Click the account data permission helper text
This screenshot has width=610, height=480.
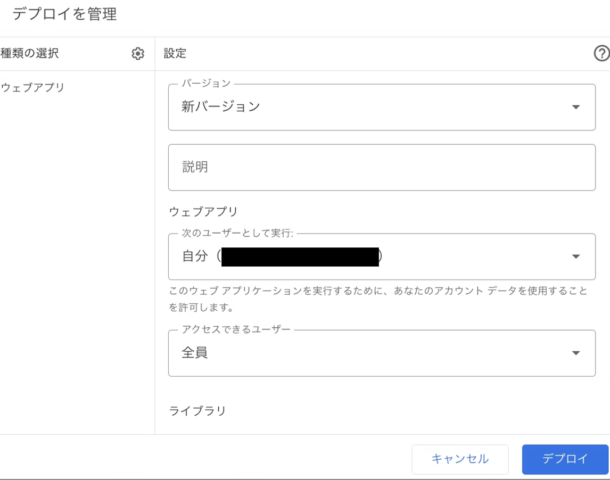coord(378,299)
